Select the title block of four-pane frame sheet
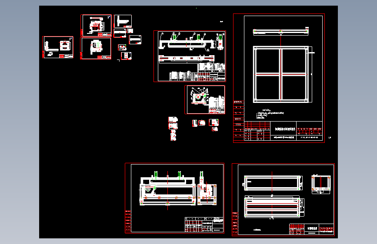Viewport: 377px width, 244px height. pyautogui.click(x=283, y=131)
